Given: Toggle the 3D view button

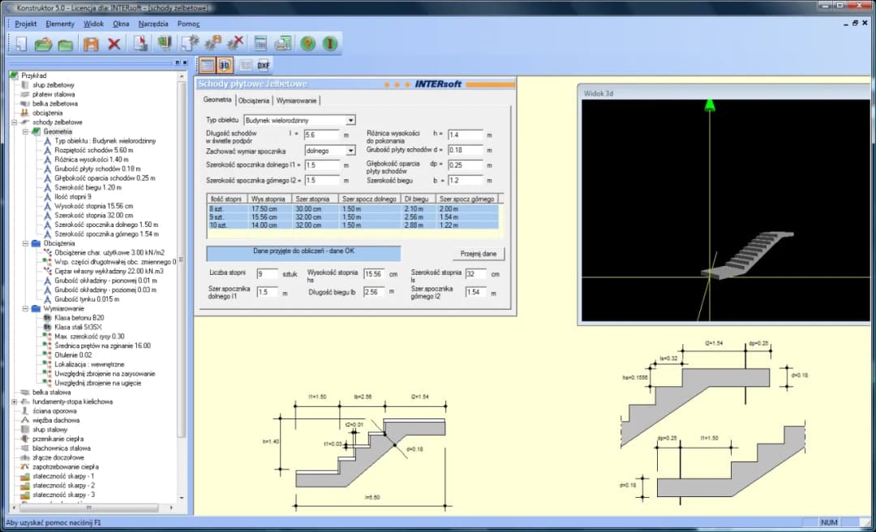Looking at the screenshot, I should point(225,66).
